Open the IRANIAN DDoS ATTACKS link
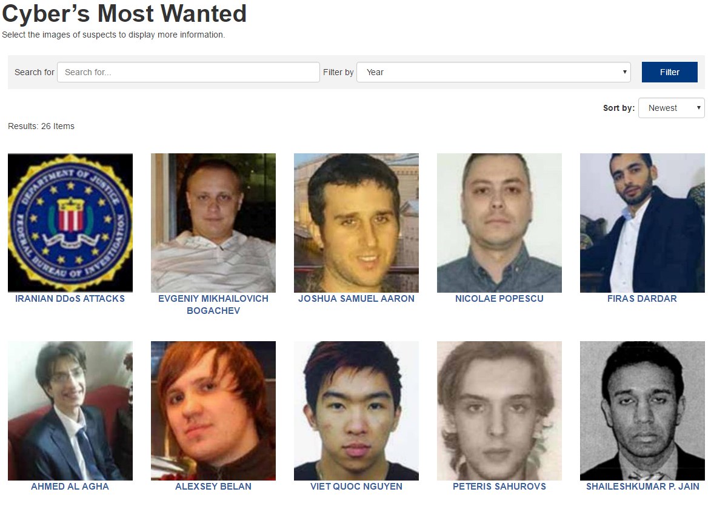The image size is (711, 506). [x=70, y=298]
